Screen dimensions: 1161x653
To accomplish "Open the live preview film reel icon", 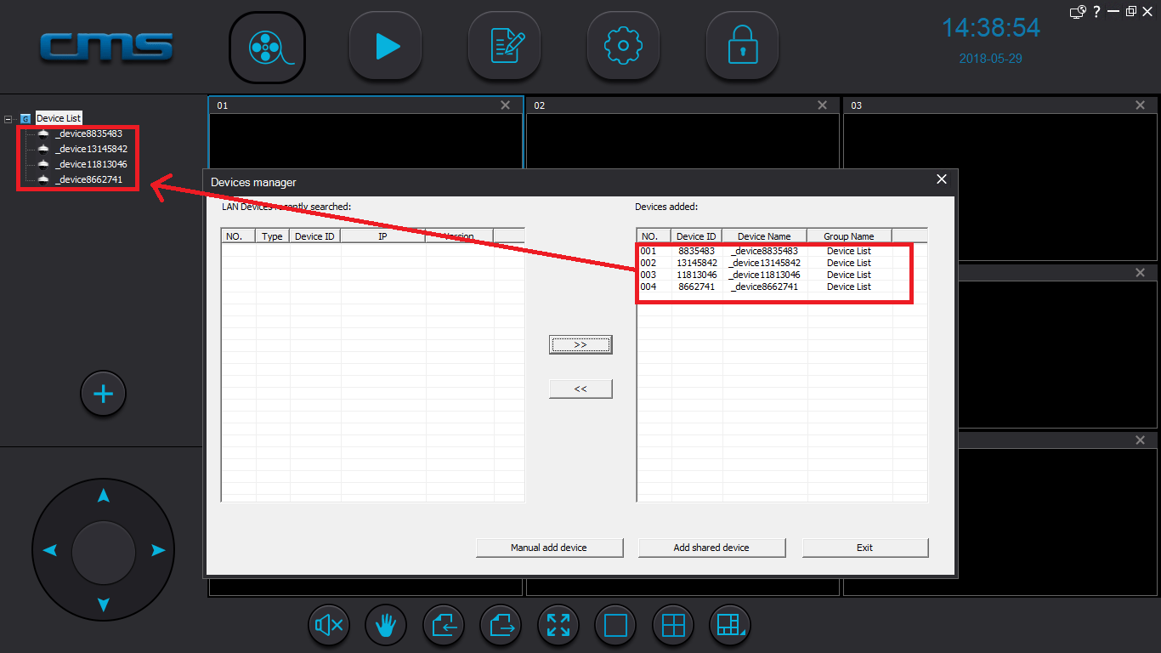I will (x=267, y=47).
